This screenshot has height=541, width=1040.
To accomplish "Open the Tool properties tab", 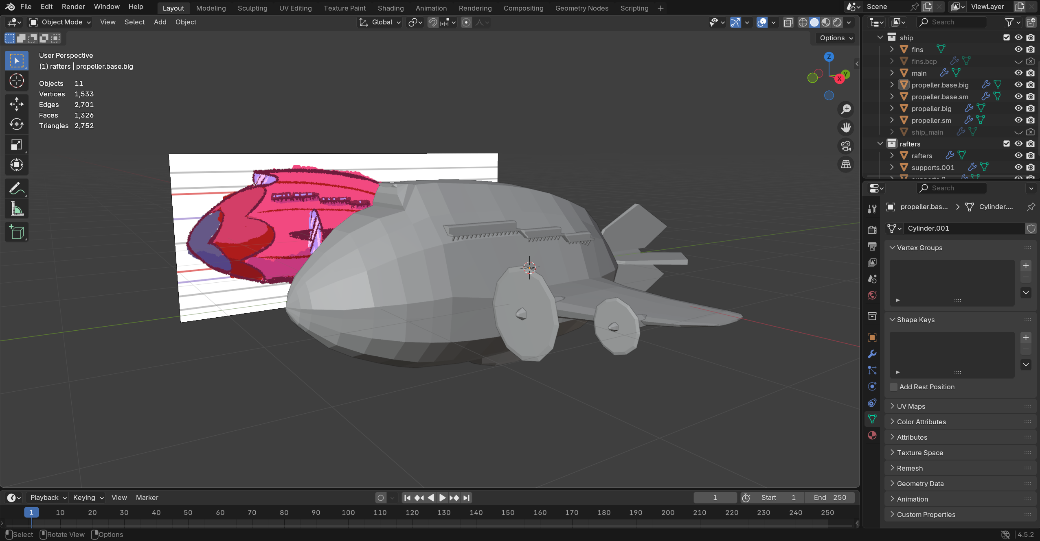I will point(872,209).
